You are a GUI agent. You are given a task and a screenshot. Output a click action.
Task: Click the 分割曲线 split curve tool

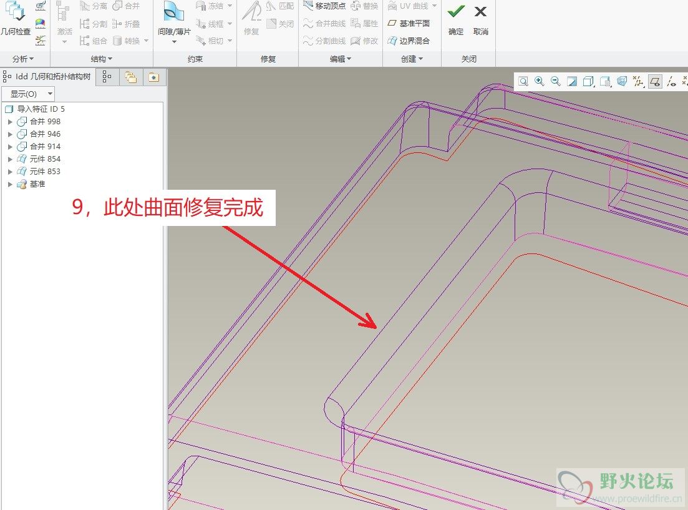tap(324, 41)
